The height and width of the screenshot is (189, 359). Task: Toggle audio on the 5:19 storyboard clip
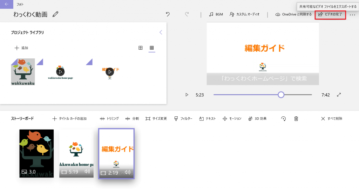pos(87,172)
